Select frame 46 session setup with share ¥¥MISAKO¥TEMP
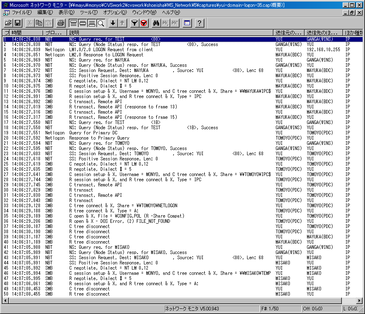Screen dimensions: 365x314 click(x=182, y=273)
